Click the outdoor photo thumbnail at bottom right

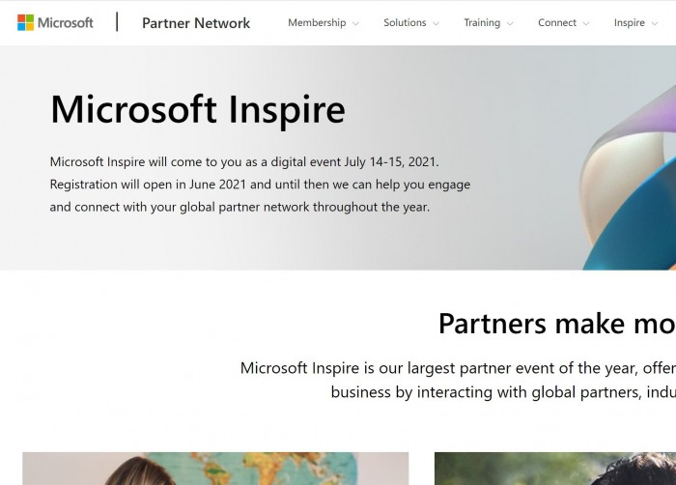click(554, 469)
